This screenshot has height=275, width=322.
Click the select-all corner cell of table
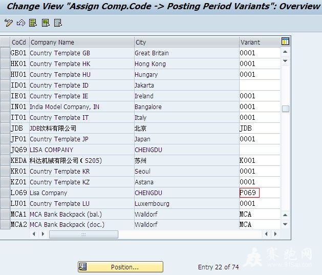click(5, 42)
